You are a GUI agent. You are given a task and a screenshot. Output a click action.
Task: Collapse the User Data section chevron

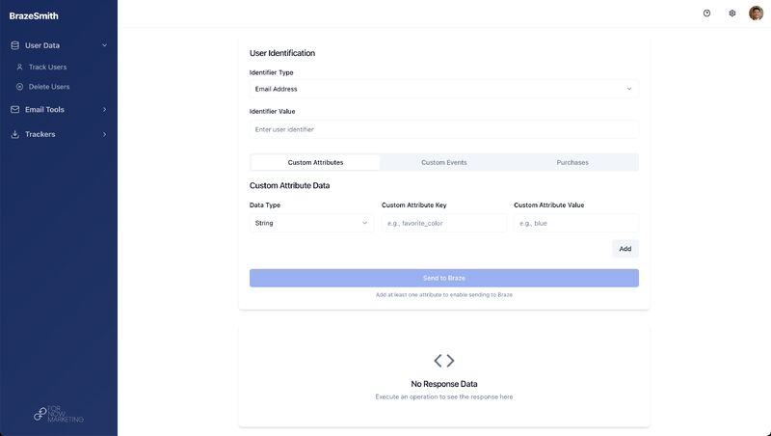pos(104,45)
